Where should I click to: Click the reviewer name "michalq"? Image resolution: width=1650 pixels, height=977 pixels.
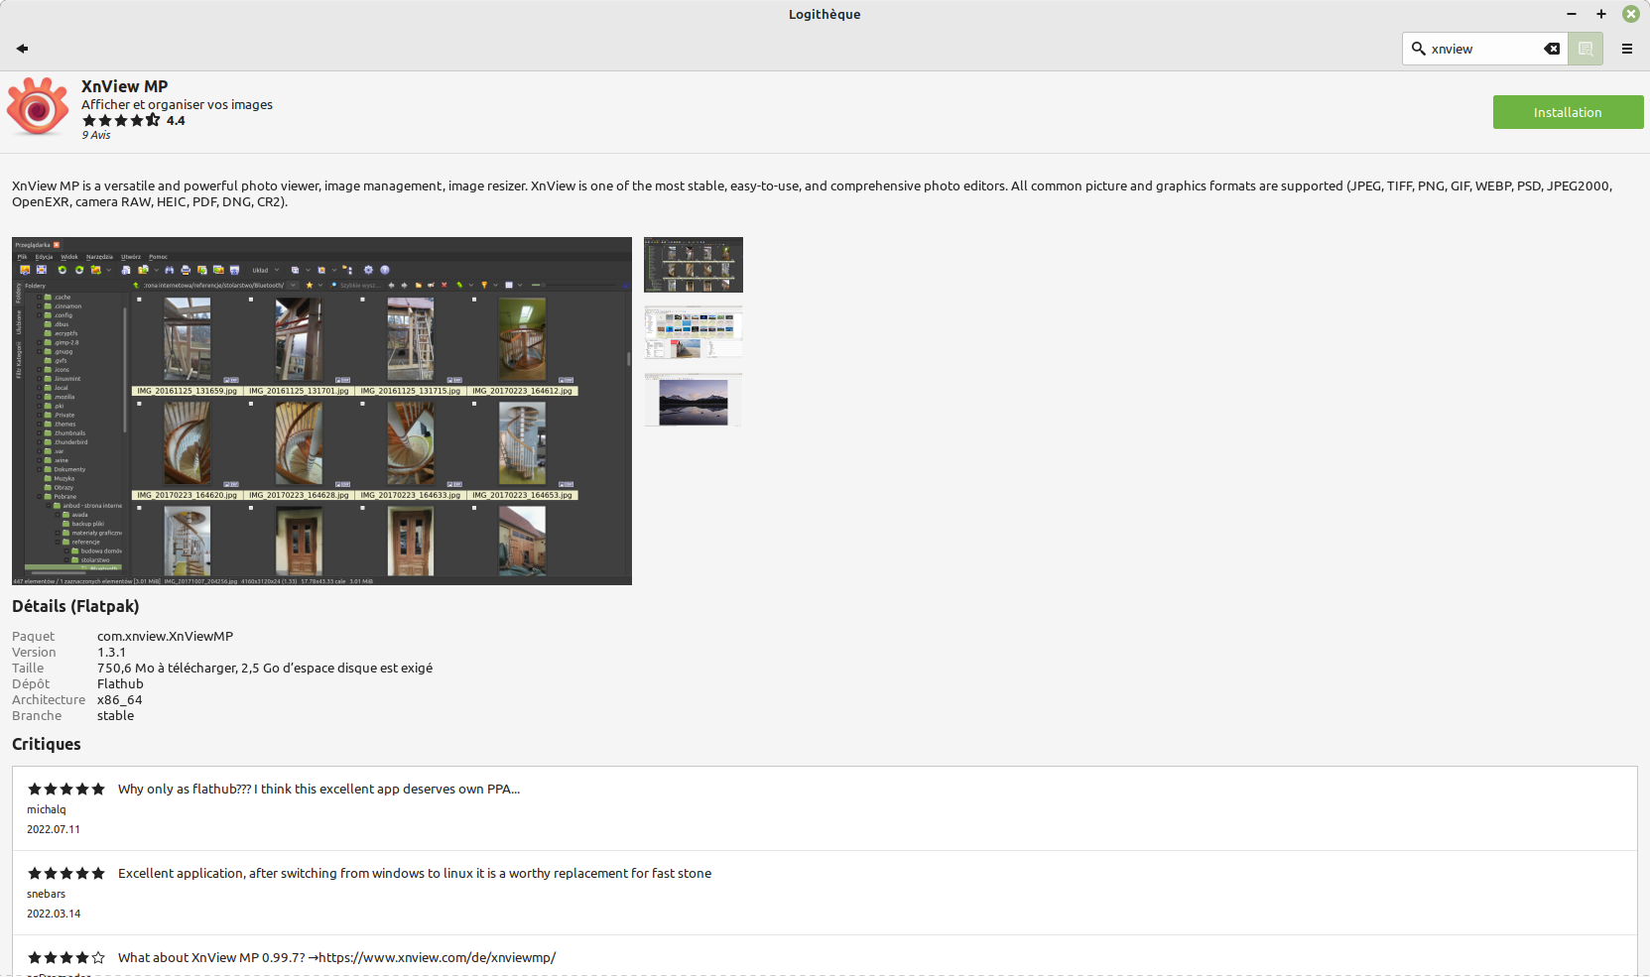47,809
